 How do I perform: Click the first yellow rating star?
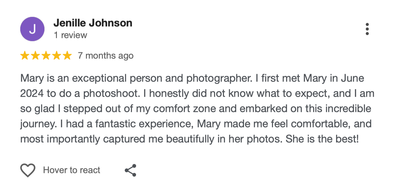pyautogui.click(x=25, y=55)
